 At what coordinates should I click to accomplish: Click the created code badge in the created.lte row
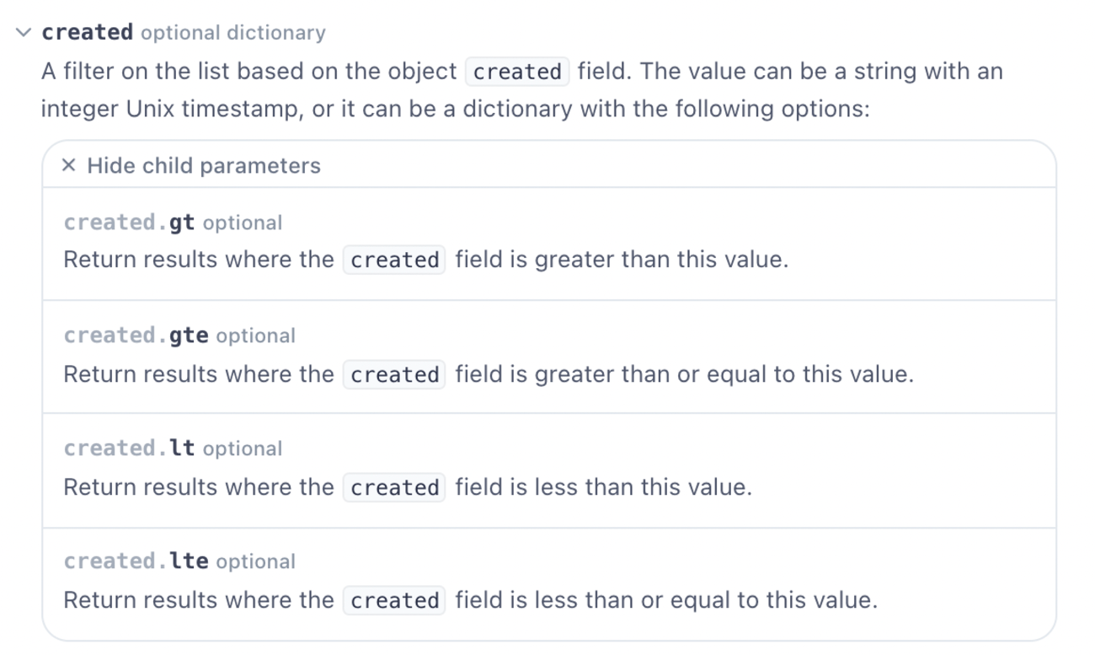pyautogui.click(x=394, y=600)
